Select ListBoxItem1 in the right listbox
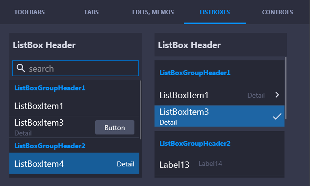This screenshot has height=186, width=310. point(219,95)
